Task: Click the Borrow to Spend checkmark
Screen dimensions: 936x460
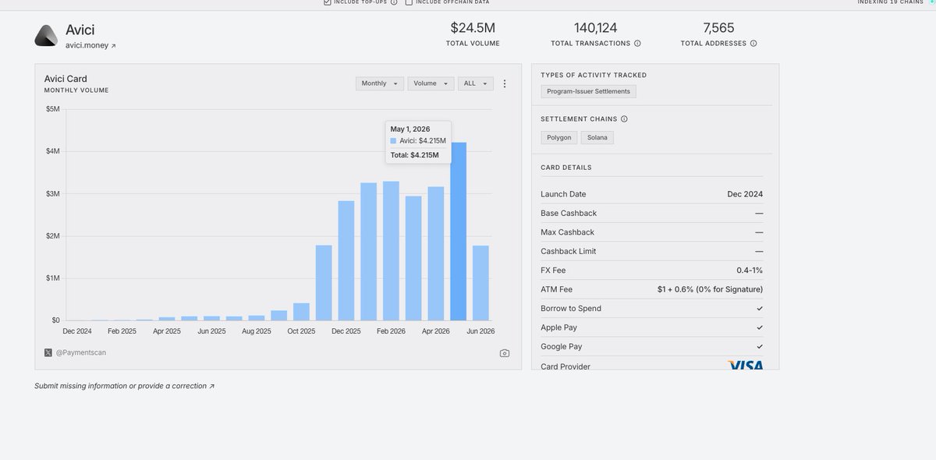Action: pyautogui.click(x=760, y=309)
